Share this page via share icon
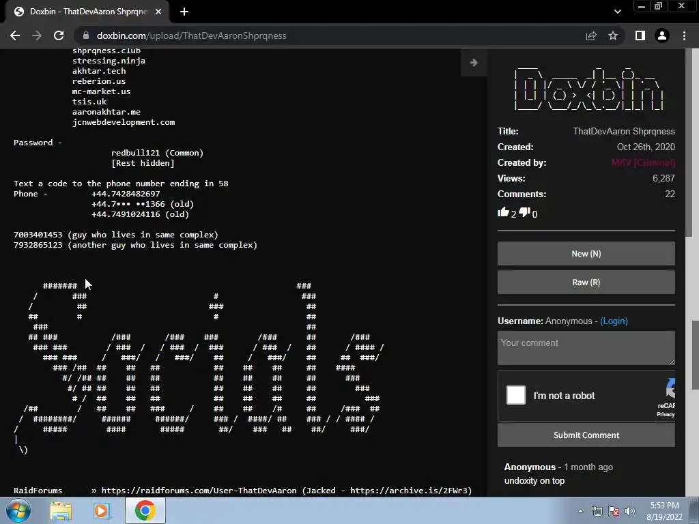Viewport: 699px width, 524px height. click(591, 35)
